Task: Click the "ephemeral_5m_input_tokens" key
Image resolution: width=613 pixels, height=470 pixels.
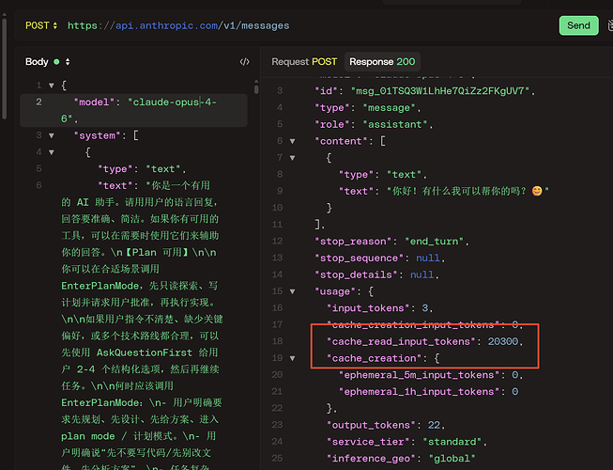Action: [419, 375]
